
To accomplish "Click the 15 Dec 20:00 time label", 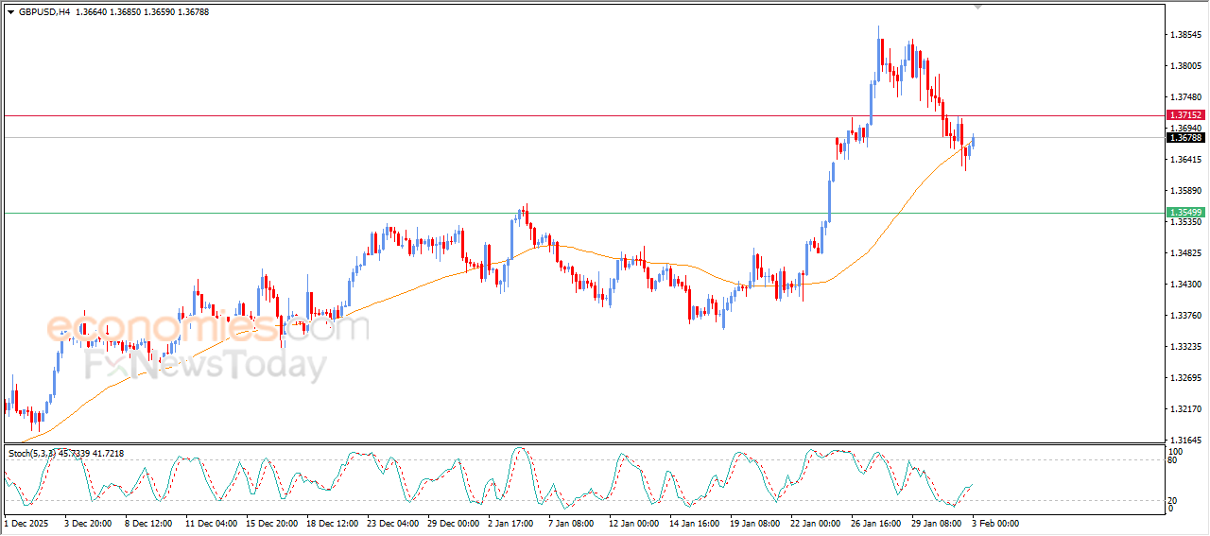I will tap(272, 523).
